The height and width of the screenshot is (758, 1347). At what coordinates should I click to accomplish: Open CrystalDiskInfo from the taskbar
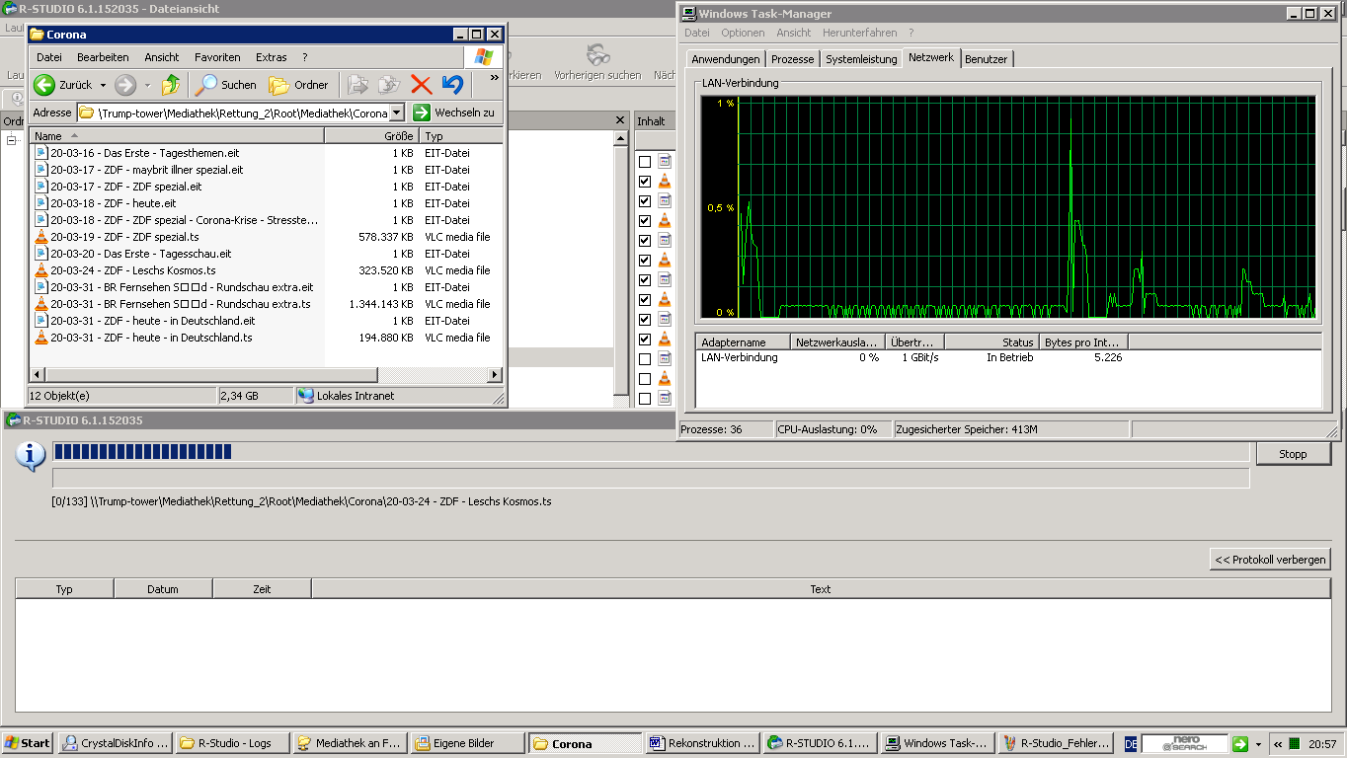[116, 743]
